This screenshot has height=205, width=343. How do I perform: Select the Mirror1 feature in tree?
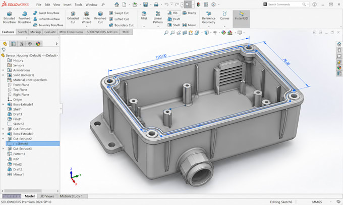tap(18, 174)
